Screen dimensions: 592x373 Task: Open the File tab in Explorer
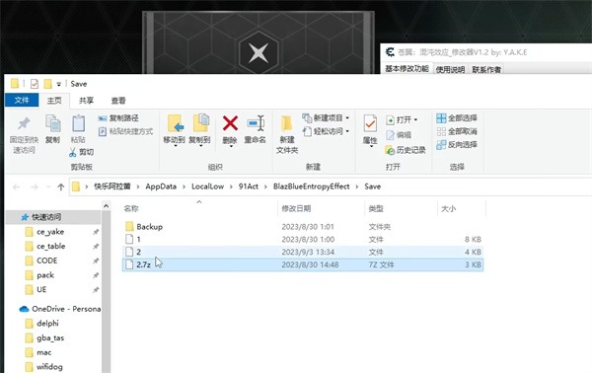coord(22,100)
